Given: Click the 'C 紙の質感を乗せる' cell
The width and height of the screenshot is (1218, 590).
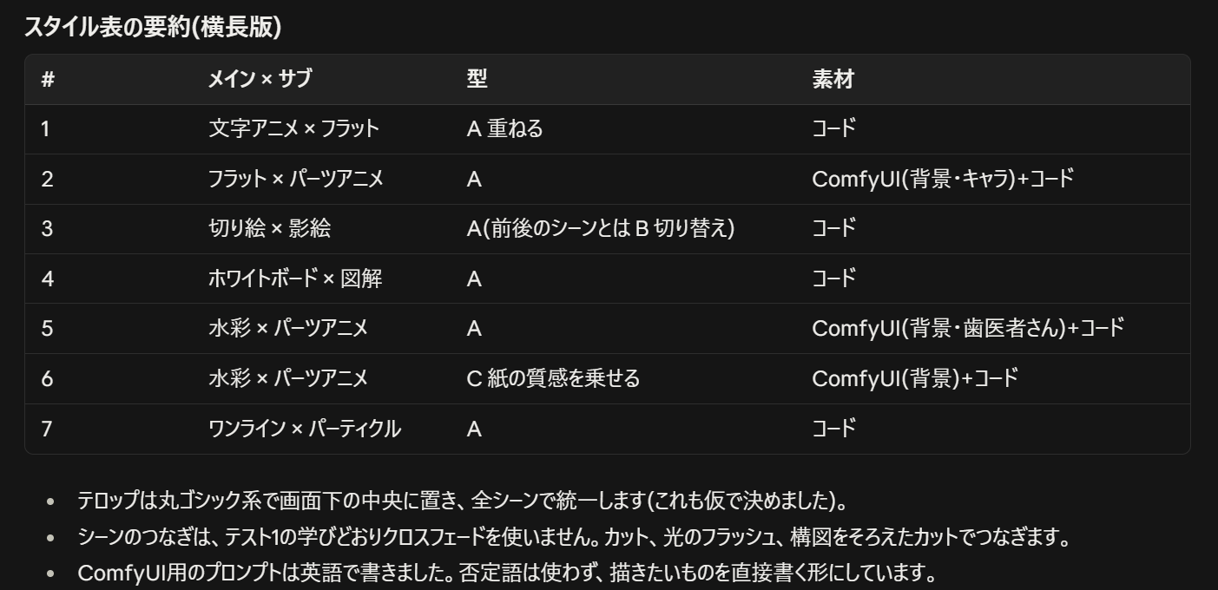Looking at the screenshot, I should [553, 378].
